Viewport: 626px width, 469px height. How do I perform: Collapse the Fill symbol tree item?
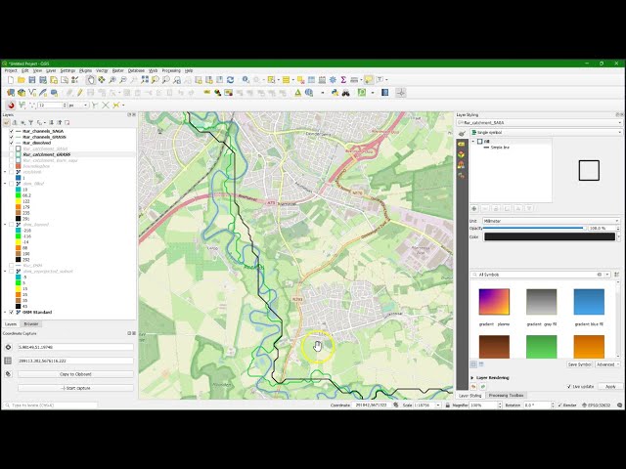473,142
